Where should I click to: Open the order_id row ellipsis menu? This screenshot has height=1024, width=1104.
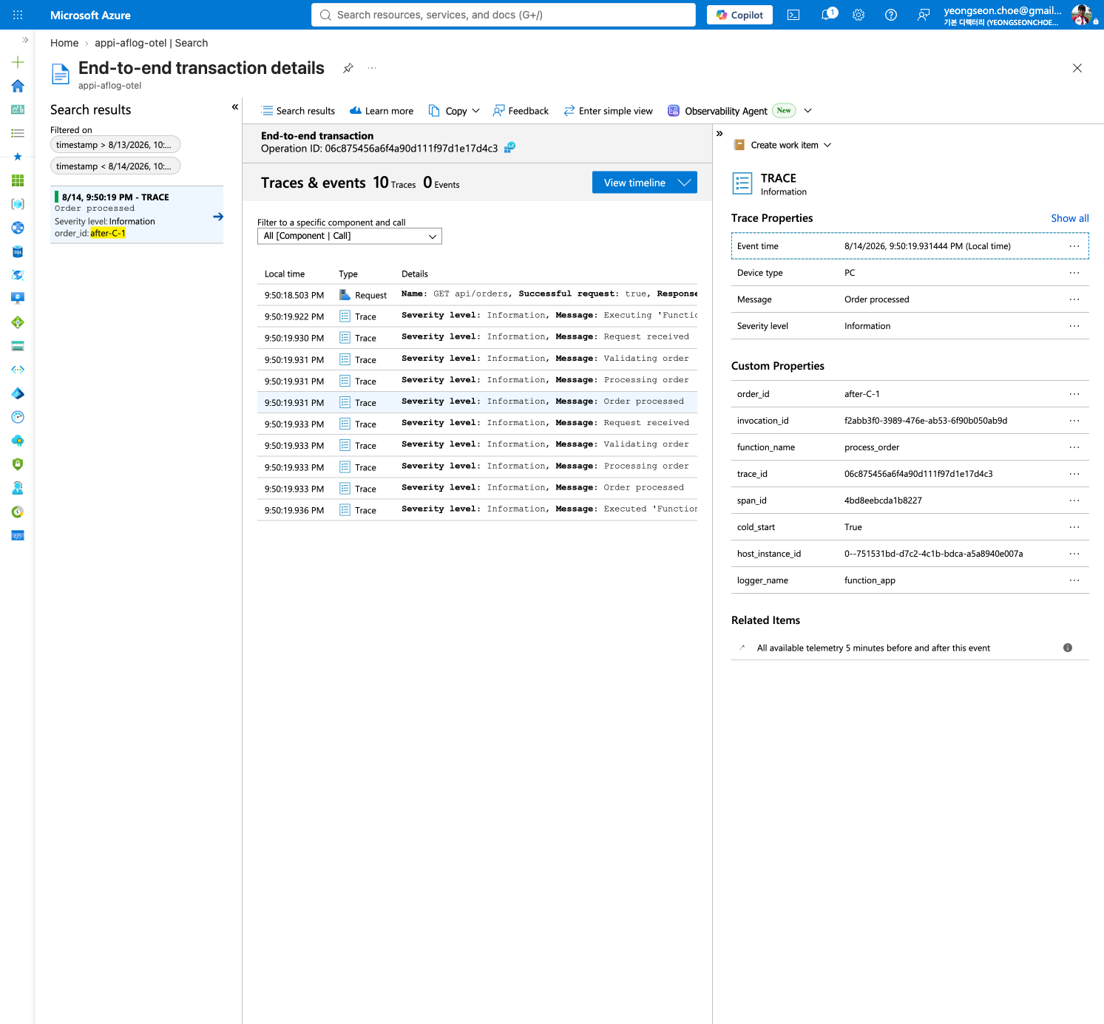1074,394
